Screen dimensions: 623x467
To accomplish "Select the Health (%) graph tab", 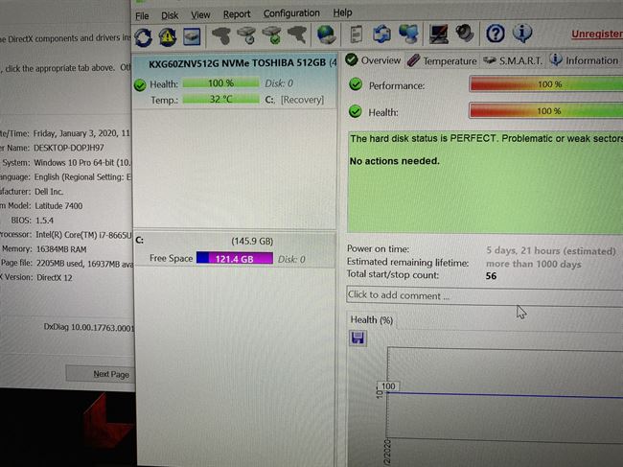I will pyautogui.click(x=372, y=320).
